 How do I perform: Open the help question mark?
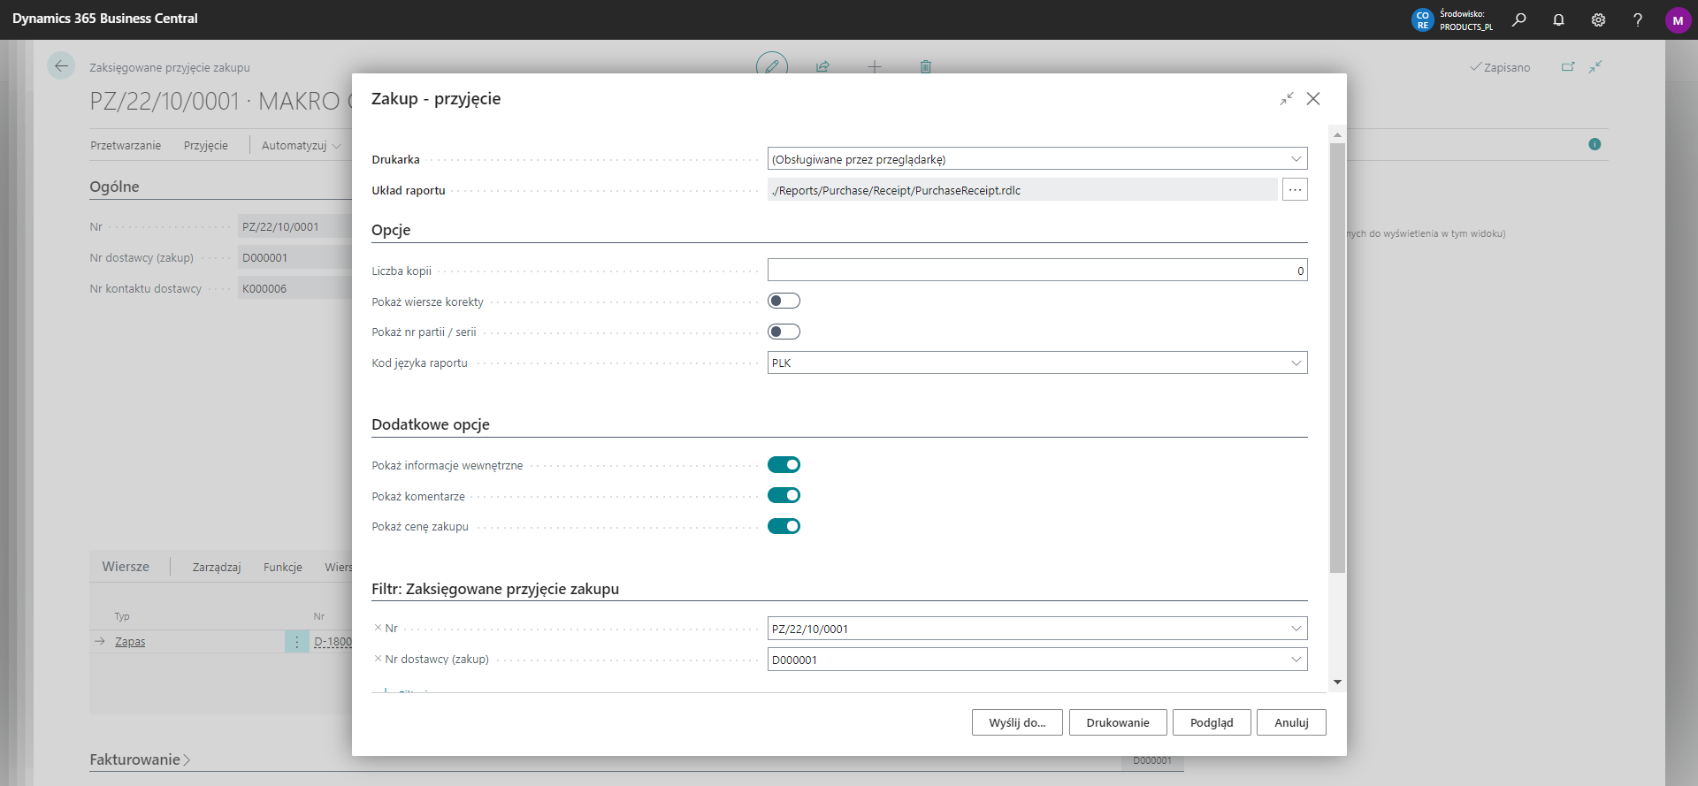click(x=1638, y=19)
